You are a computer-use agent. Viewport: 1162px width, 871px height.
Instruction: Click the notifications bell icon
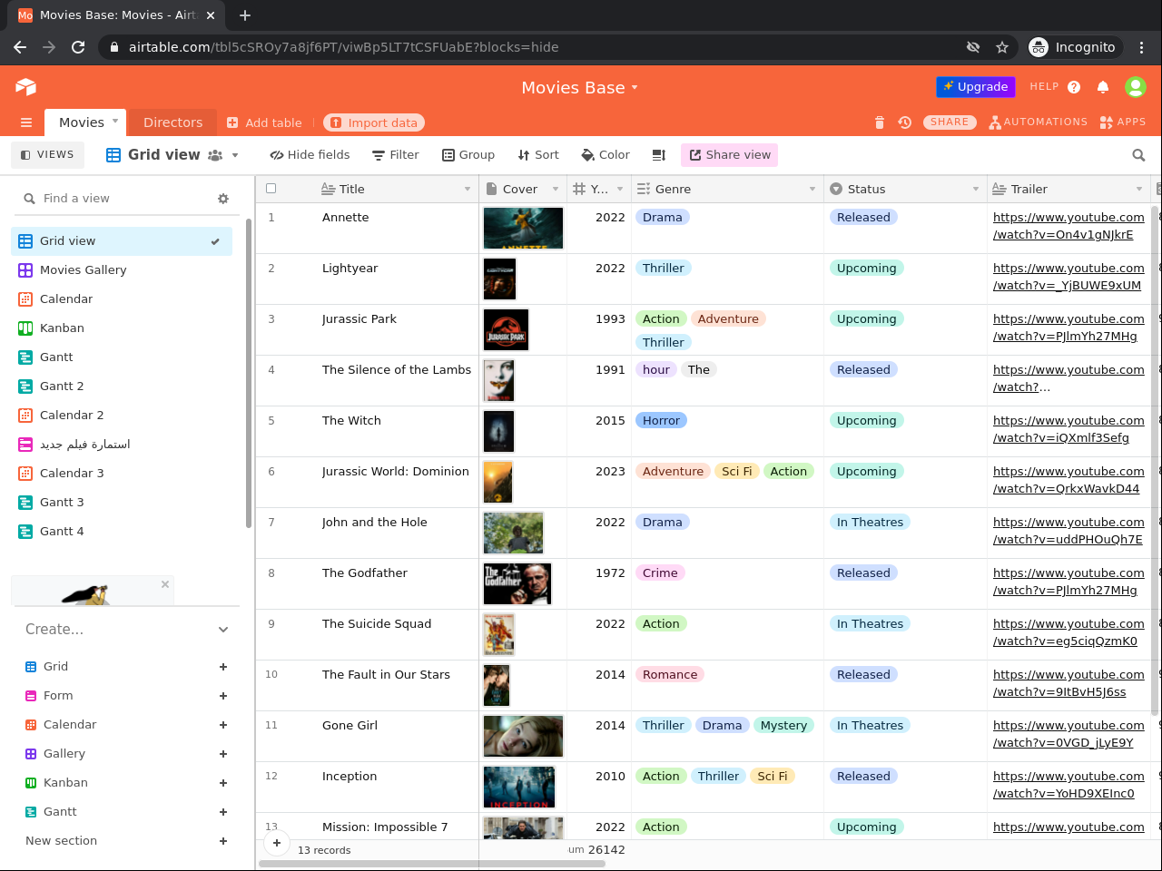pos(1103,87)
